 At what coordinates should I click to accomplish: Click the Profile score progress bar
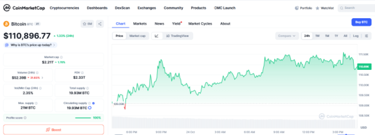pyautogui.click(x=83, y=118)
